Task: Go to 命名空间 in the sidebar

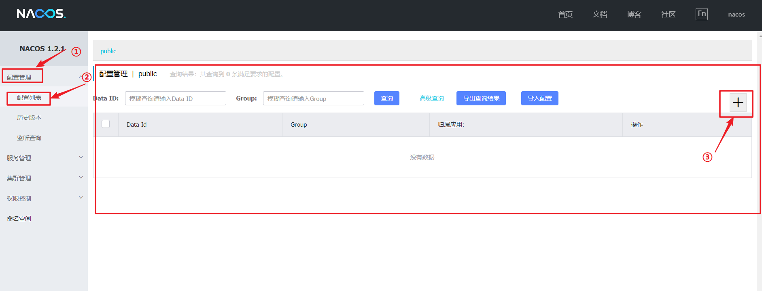Action: coord(19,218)
